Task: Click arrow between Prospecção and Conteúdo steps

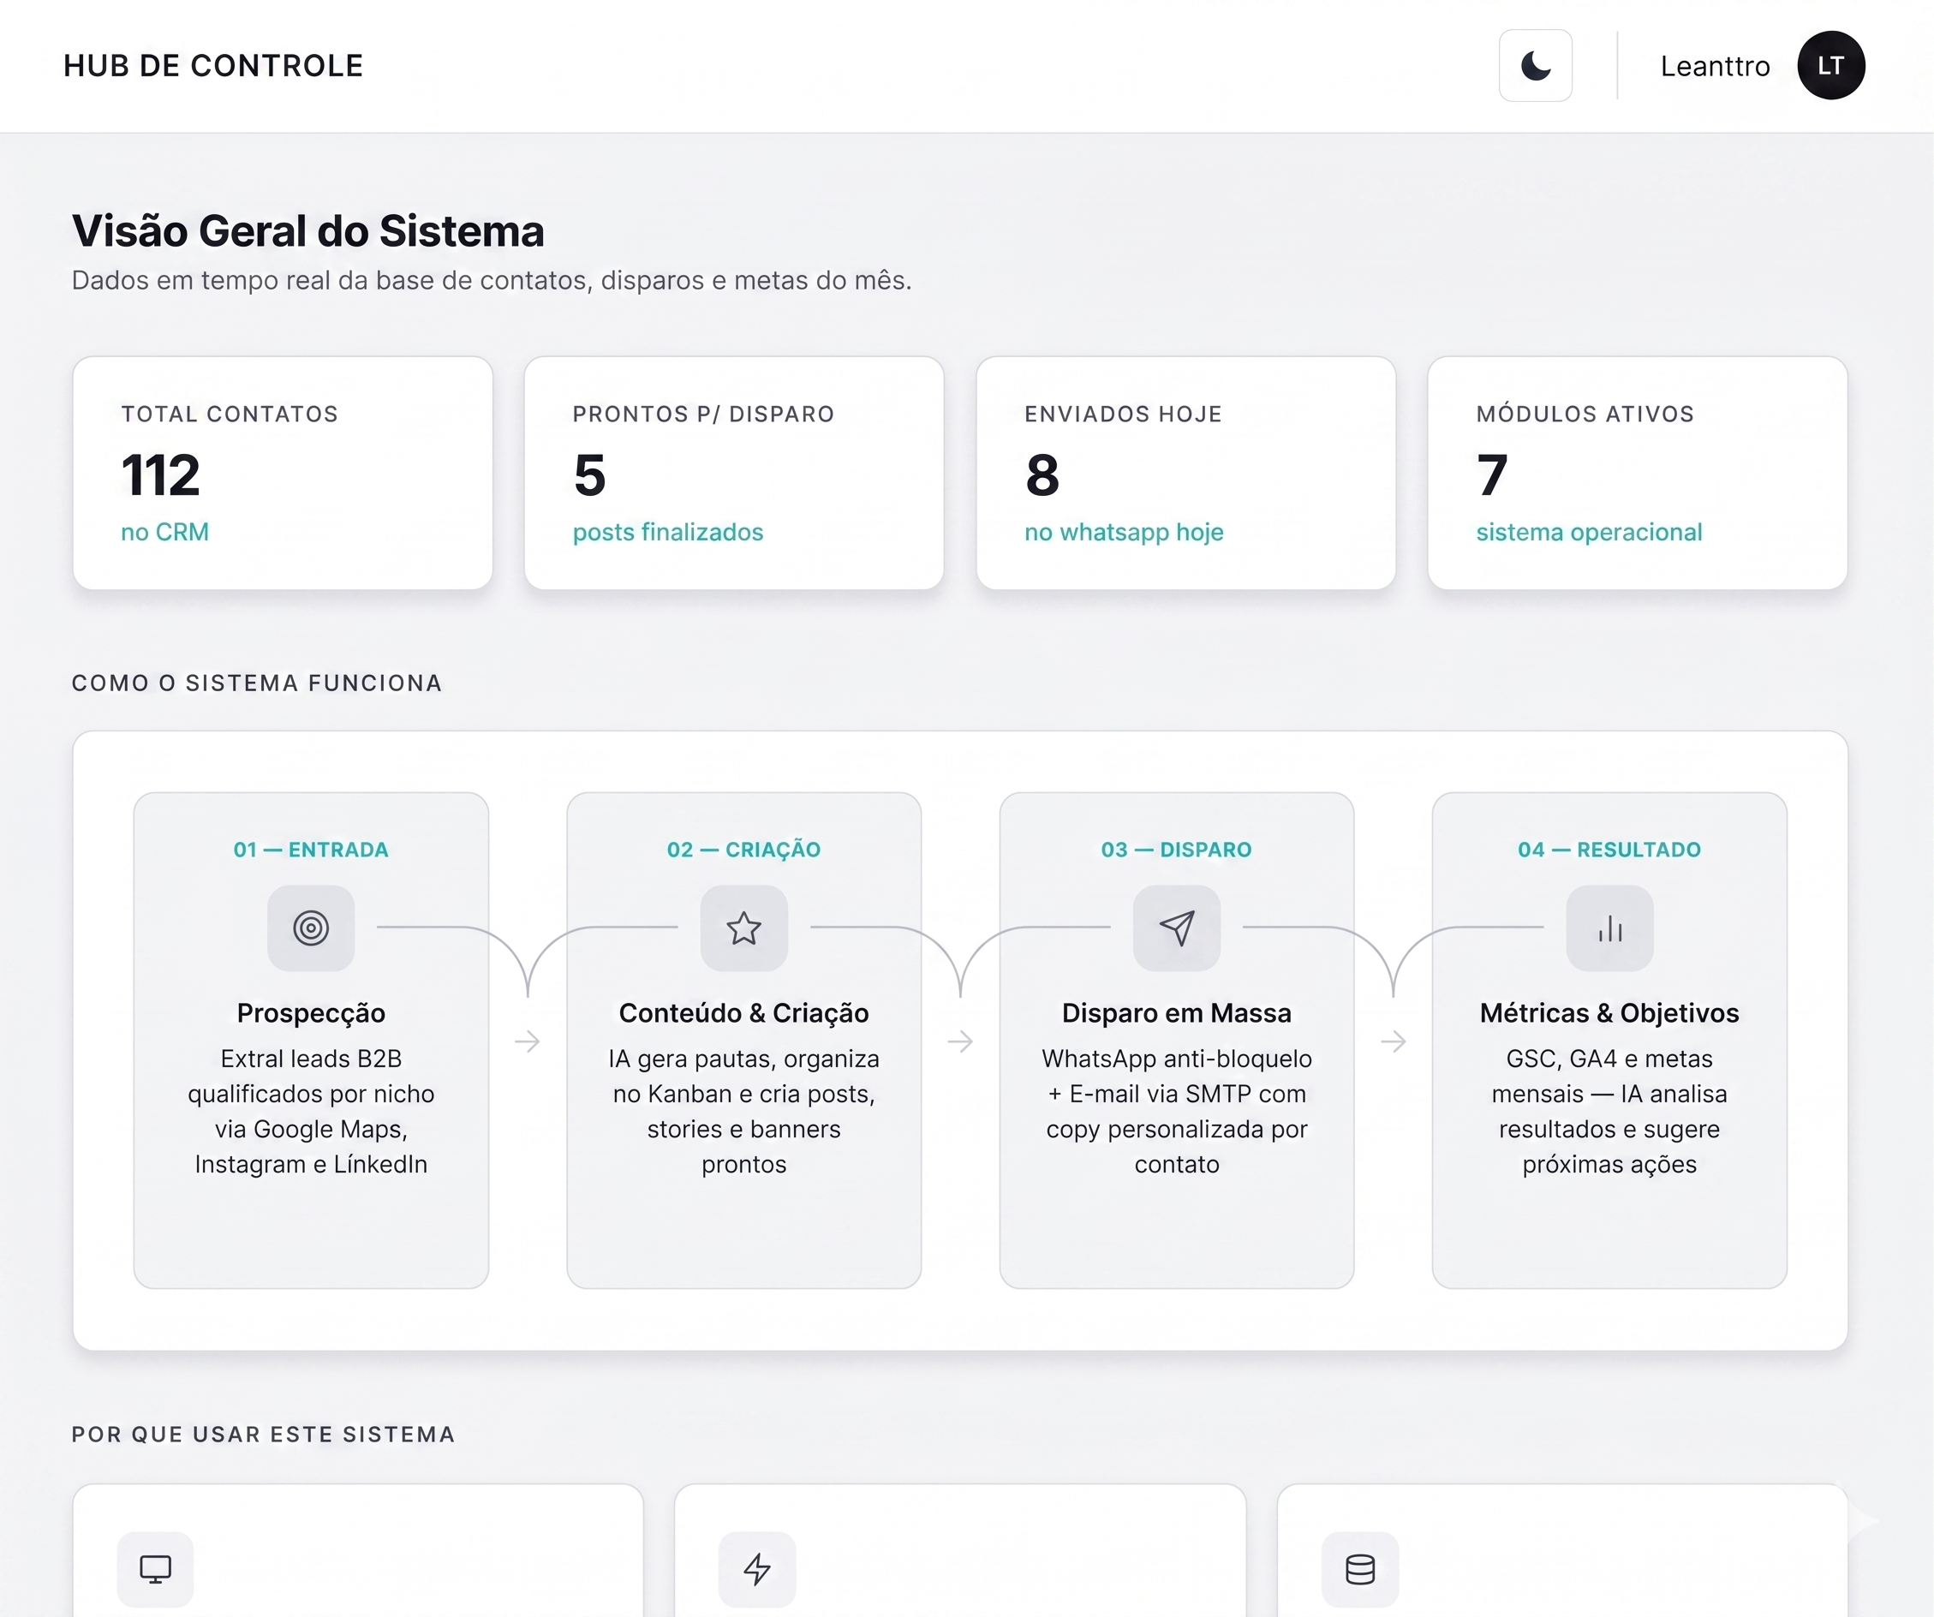Action: (x=527, y=1041)
